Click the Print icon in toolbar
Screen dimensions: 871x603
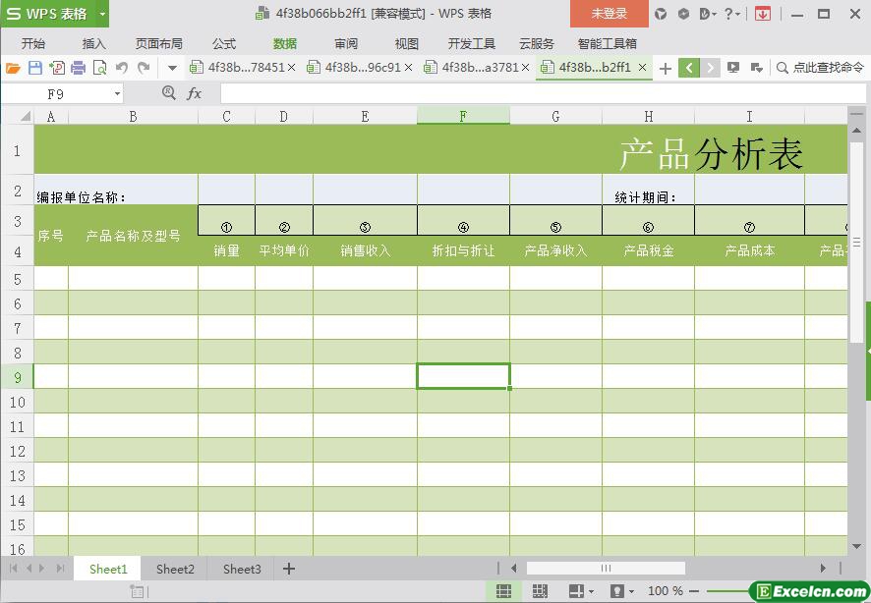78,68
